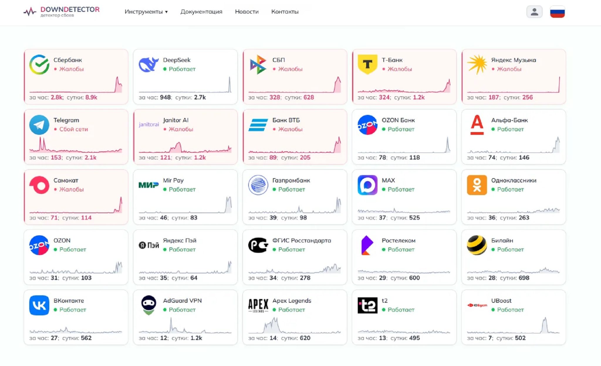Open the user profile icon button
Screen dimensions: 601x366
tap(534, 12)
